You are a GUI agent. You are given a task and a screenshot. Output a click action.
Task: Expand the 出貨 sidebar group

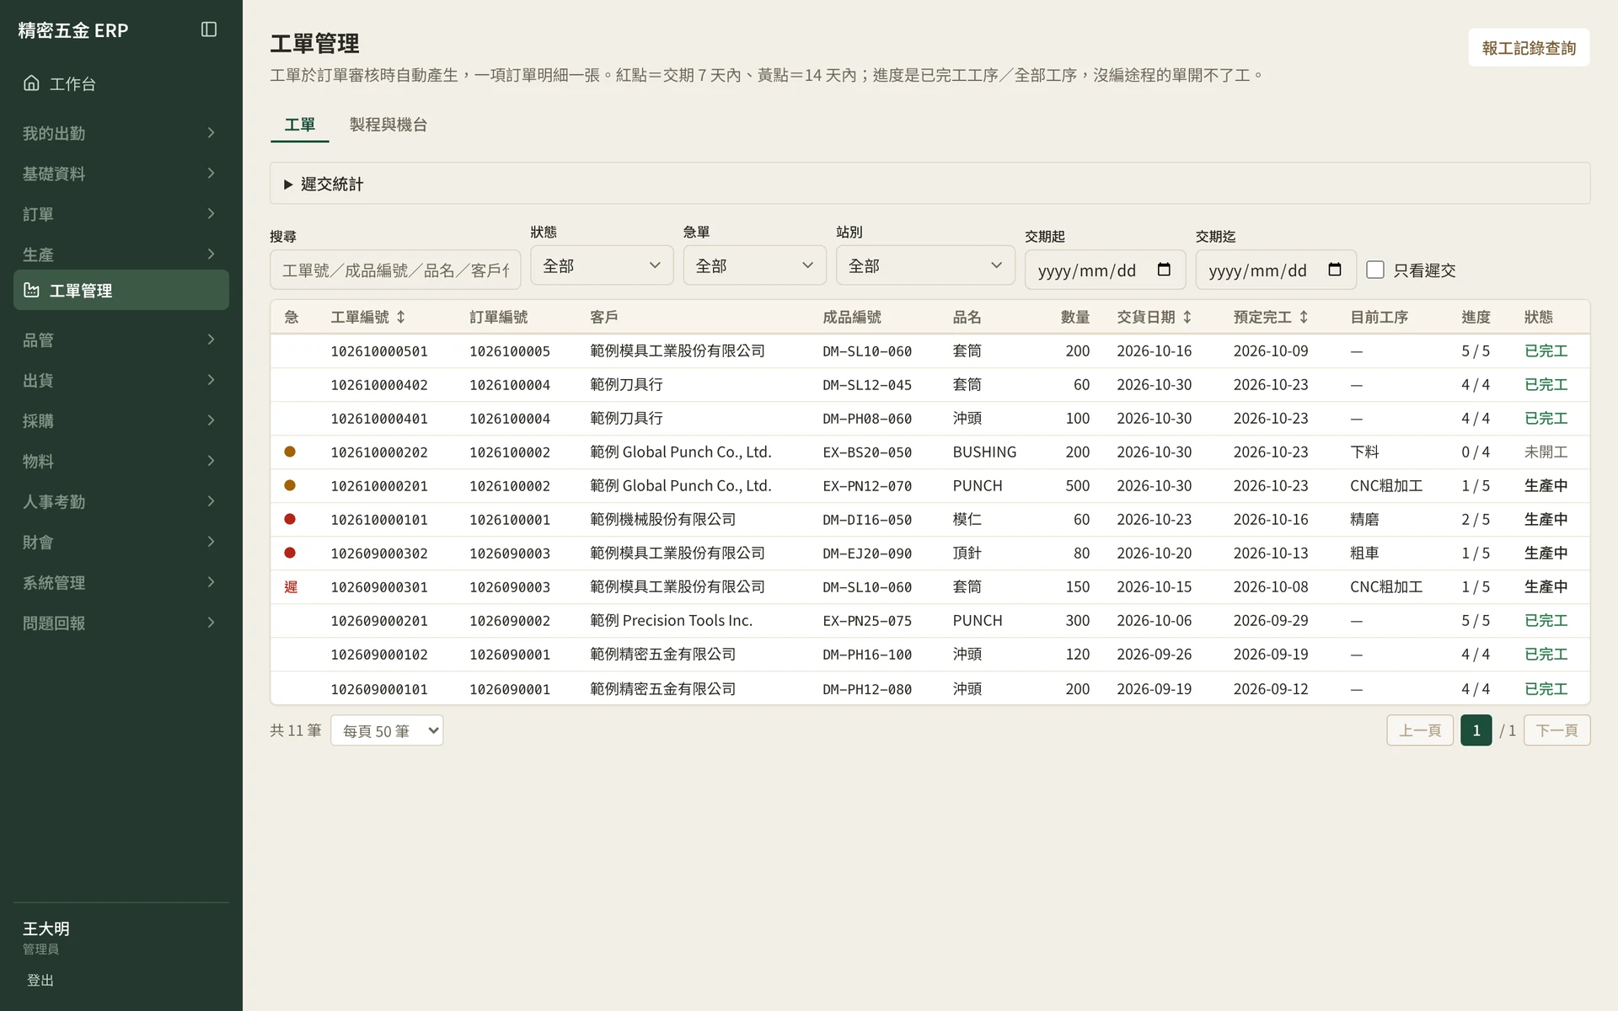(x=121, y=380)
